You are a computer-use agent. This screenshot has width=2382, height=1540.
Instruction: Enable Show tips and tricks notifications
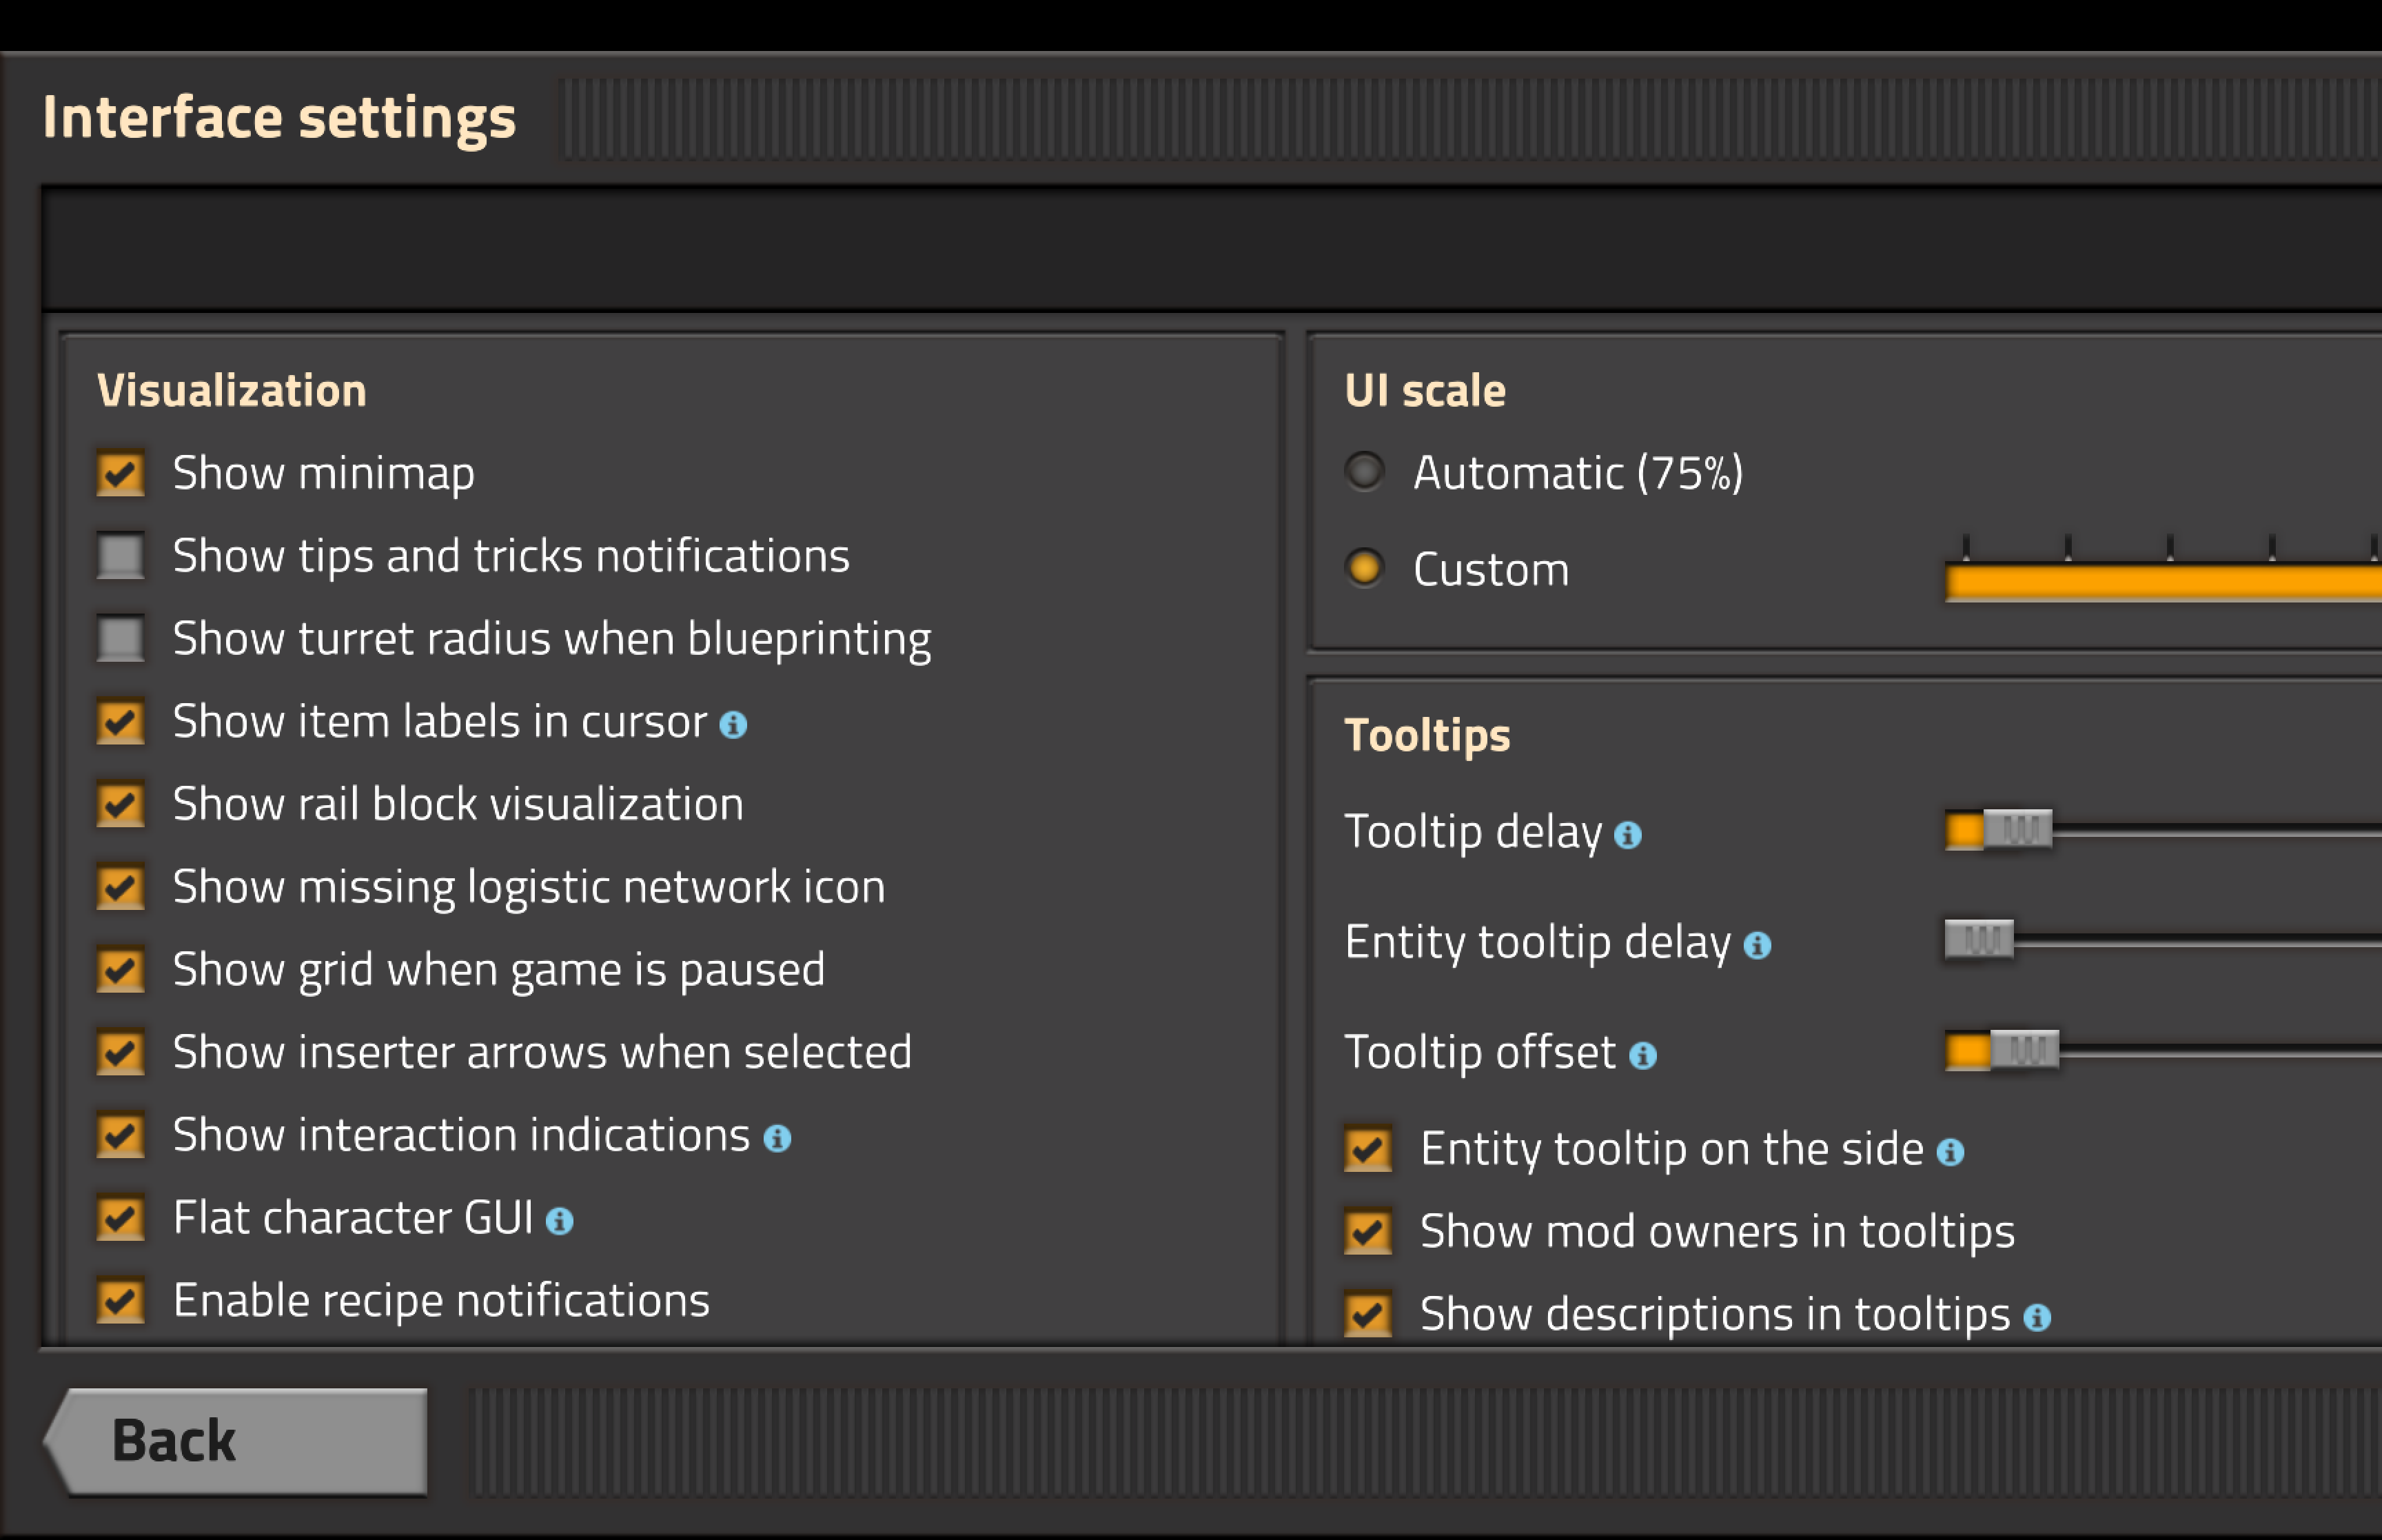(x=121, y=556)
